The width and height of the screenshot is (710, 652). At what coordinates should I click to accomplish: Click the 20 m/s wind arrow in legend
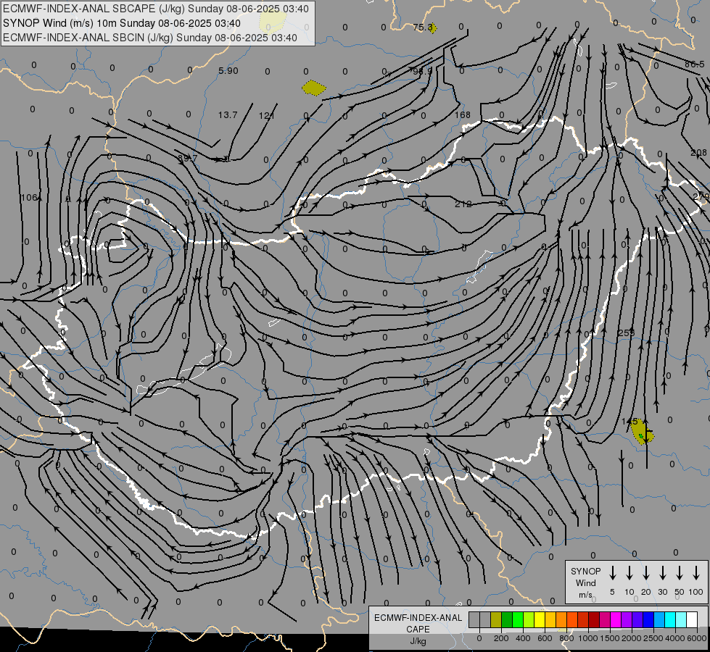click(x=646, y=573)
